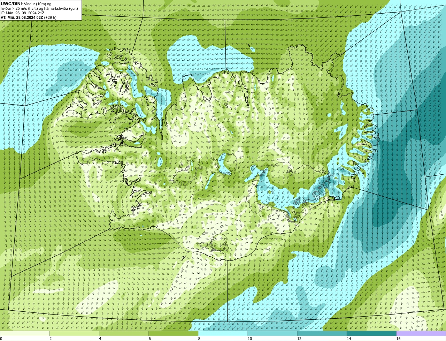Click the cyan 10–12 m/s legend swatch

click(x=272, y=333)
